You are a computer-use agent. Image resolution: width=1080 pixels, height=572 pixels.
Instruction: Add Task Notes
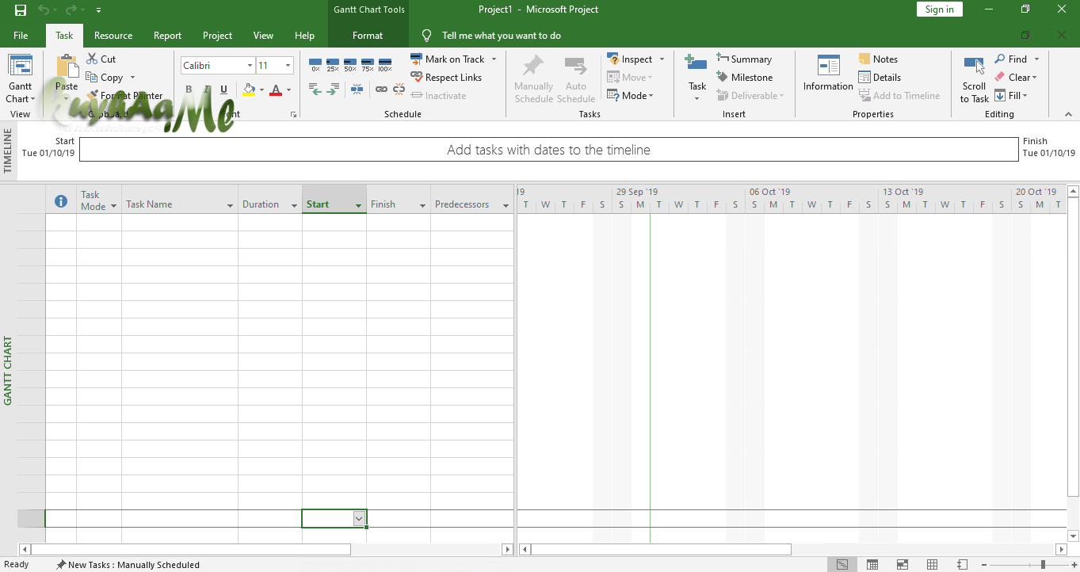(878, 59)
